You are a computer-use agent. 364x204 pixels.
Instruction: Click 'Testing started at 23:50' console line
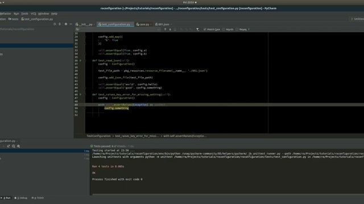(113, 150)
